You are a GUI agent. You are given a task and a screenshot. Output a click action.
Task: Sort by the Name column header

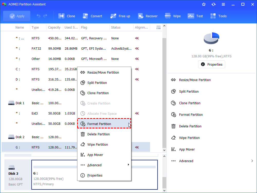click(x=20, y=28)
